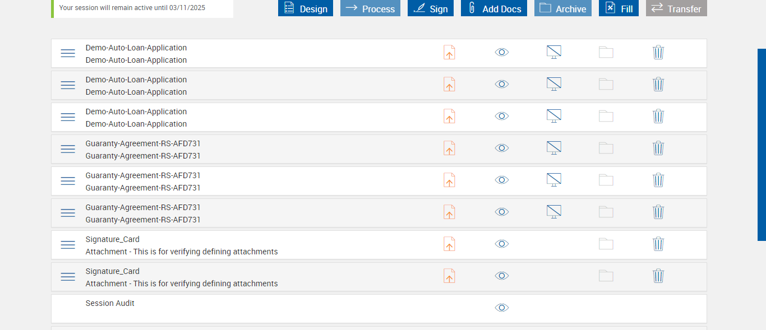This screenshot has width=766, height=330.
Task: Click upload document icon in first Guaranty-Agreement row
Action: (x=449, y=148)
